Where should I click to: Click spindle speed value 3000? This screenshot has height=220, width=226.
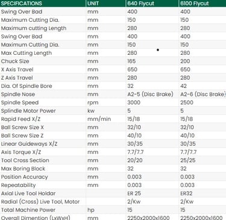[x=134, y=102]
